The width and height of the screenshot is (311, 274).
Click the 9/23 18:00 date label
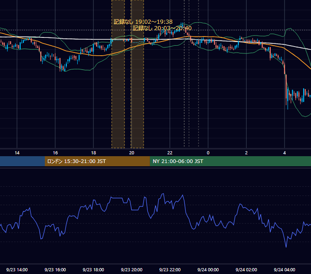coord(93,269)
